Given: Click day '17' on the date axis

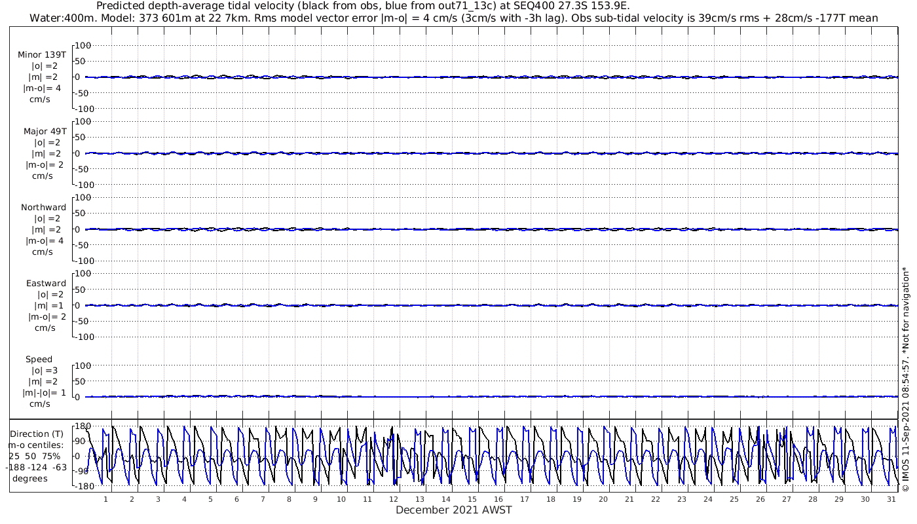Looking at the screenshot, I should click(x=525, y=499).
